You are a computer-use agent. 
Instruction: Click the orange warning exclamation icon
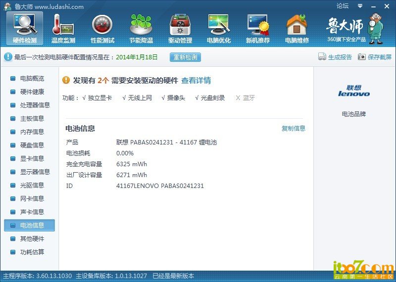pyautogui.click(x=66, y=80)
